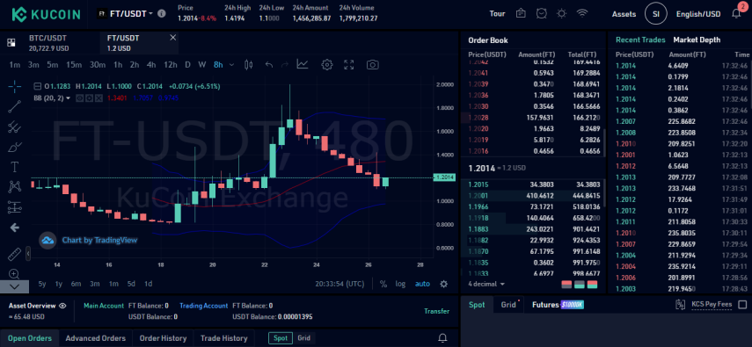Image resolution: width=752 pixels, height=347 pixels.
Task: Switch to the Market Depth tab
Action: [697, 40]
